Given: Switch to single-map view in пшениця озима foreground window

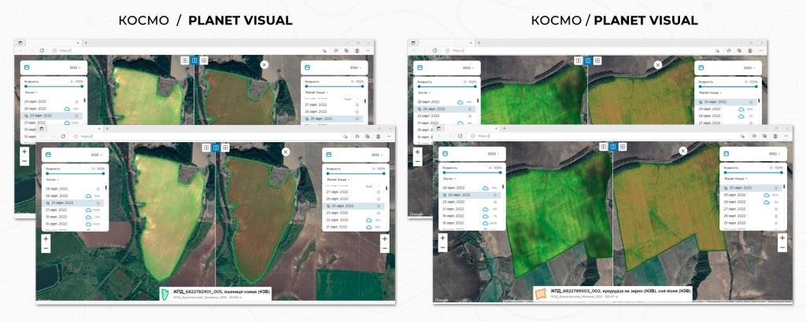Looking at the screenshot, I should (x=207, y=148).
